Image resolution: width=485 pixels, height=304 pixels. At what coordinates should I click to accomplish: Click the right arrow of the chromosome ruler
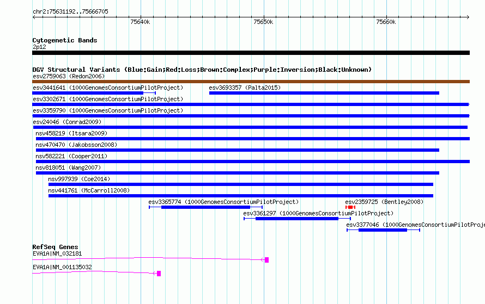coord(468,17)
